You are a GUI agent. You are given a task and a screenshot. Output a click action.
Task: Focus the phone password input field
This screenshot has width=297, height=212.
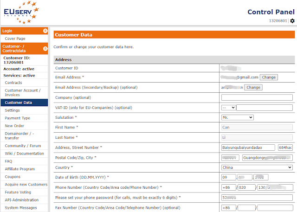pyautogui.click(x=257, y=197)
